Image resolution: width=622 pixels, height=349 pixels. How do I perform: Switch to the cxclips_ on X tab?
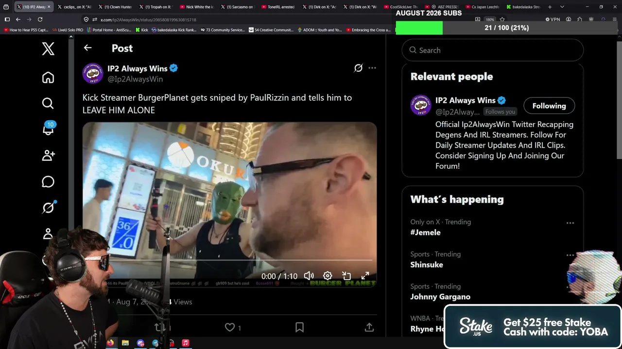coord(74,7)
